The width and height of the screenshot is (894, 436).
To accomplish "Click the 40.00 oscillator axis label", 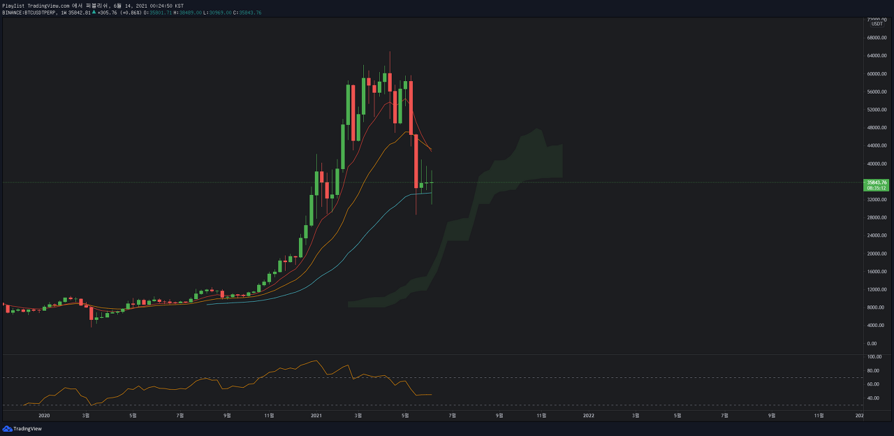I will 874,398.
